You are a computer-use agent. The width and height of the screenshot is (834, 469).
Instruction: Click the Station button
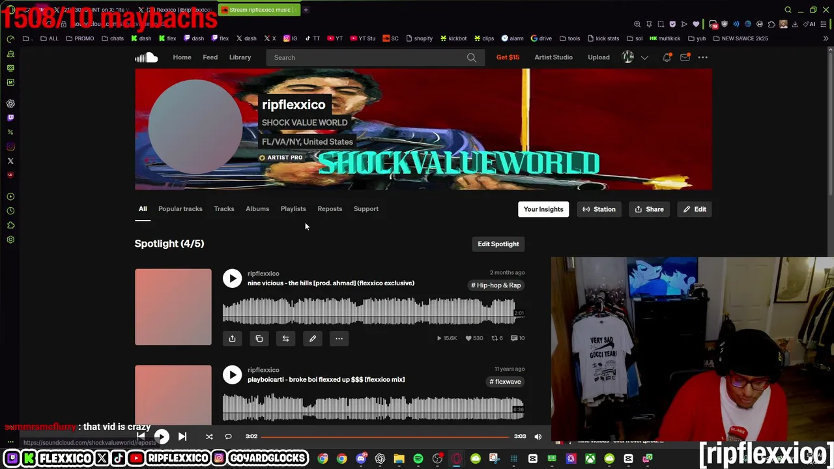pos(599,209)
